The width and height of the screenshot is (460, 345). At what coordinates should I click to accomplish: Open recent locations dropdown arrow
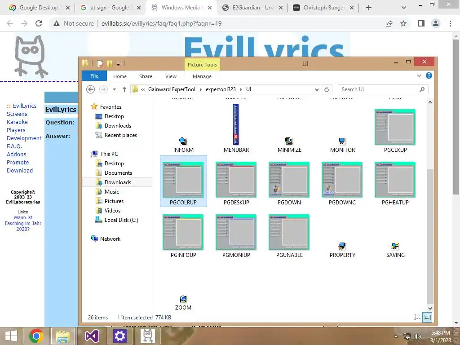[115, 89]
